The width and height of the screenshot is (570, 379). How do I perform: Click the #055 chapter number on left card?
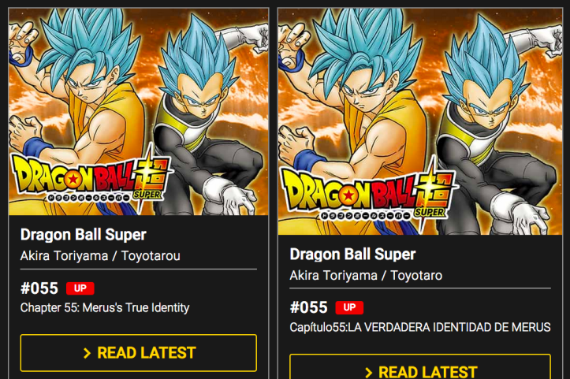click(x=39, y=288)
